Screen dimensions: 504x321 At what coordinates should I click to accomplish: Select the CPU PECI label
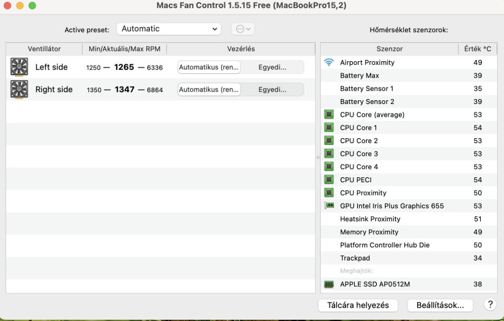coord(355,180)
